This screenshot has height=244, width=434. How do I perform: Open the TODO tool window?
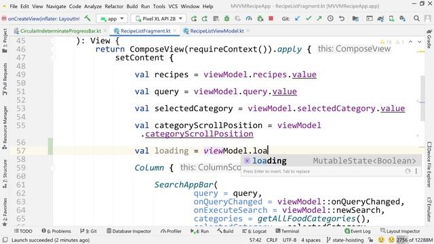click(23, 231)
